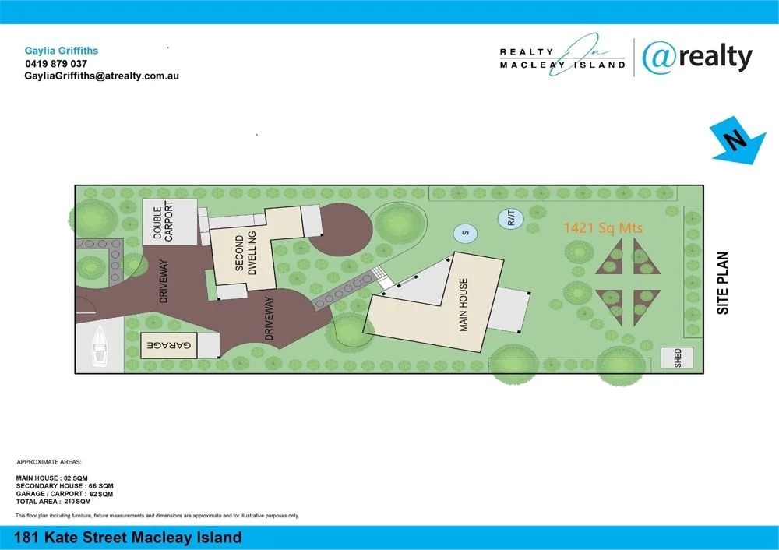Click the blue north arrow compass icon
Screen dimensions: 779x550
coord(738,140)
